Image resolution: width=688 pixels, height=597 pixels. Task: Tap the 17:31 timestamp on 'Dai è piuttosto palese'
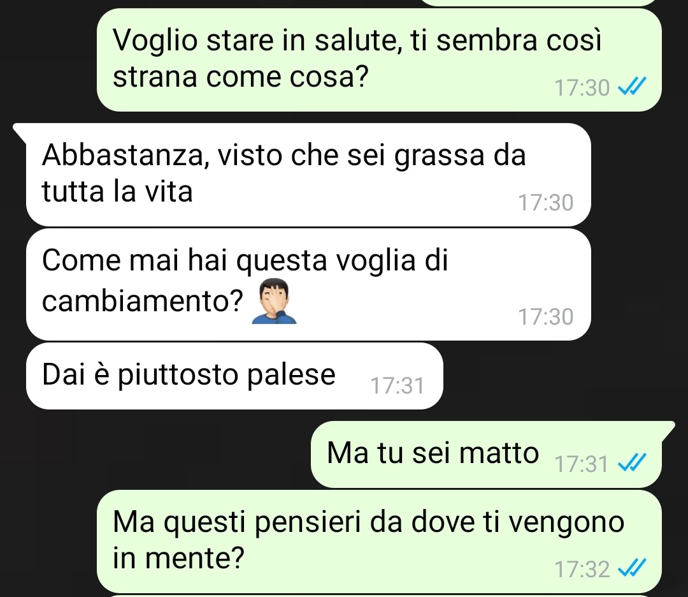[x=398, y=386]
